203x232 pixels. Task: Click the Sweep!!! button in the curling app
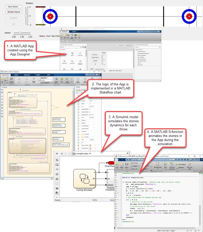(x=14, y=18)
